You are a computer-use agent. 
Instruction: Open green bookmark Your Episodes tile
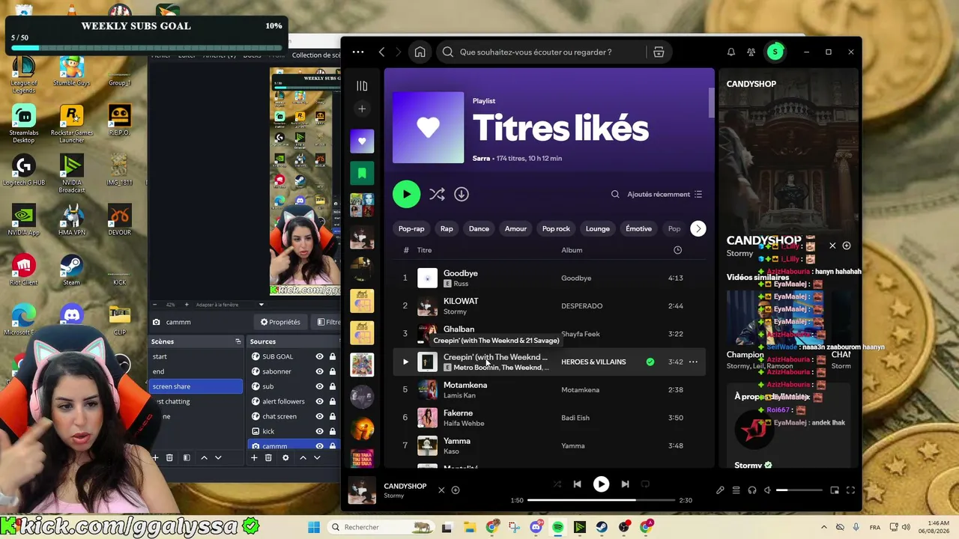tap(362, 173)
